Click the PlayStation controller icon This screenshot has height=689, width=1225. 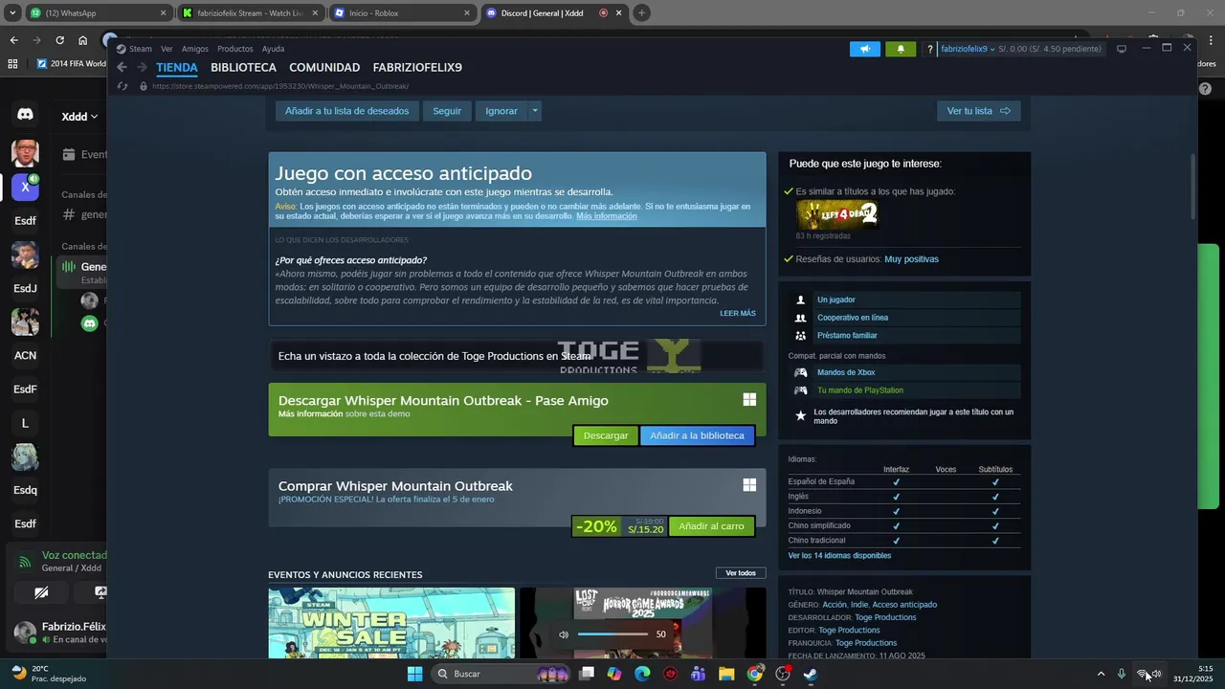coord(801,390)
